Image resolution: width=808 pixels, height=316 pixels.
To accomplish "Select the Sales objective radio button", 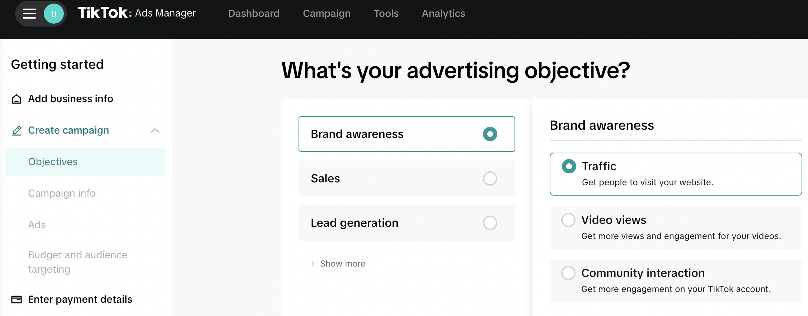I will pyautogui.click(x=490, y=178).
